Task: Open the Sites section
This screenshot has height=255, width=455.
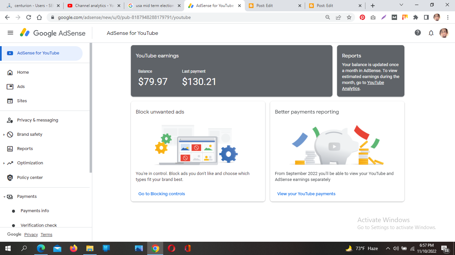Action: click(x=22, y=101)
